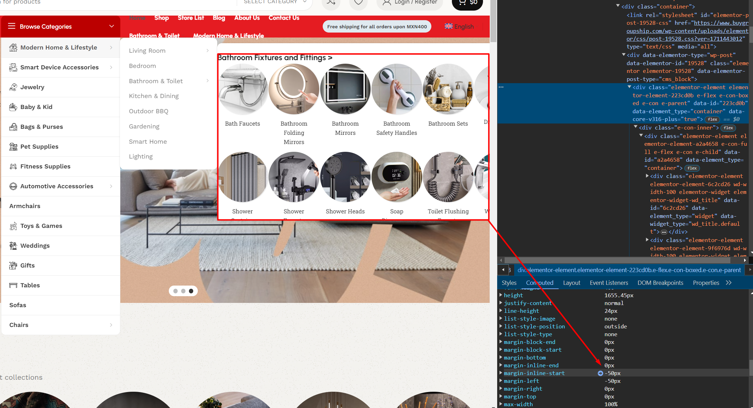Viewport: 753px width, 408px height.
Task: Select the first slider pagination dot
Action: point(176,291)
